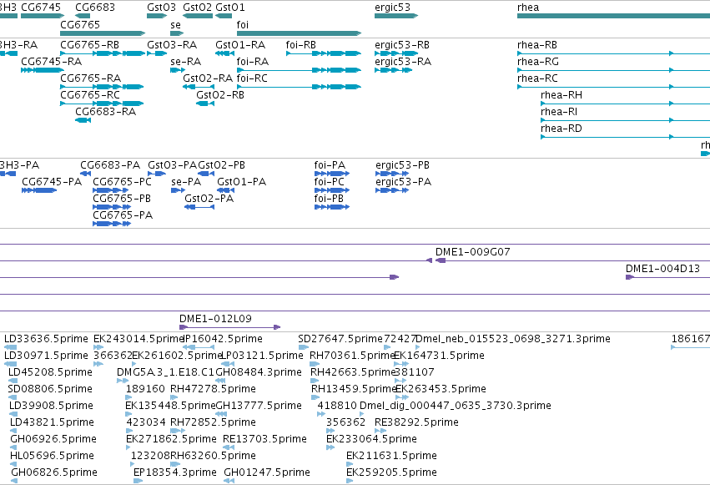The width and height of the screenshot is (710, 485).
Task: Click the CG6683 gene label
Action: coord(95,8)
